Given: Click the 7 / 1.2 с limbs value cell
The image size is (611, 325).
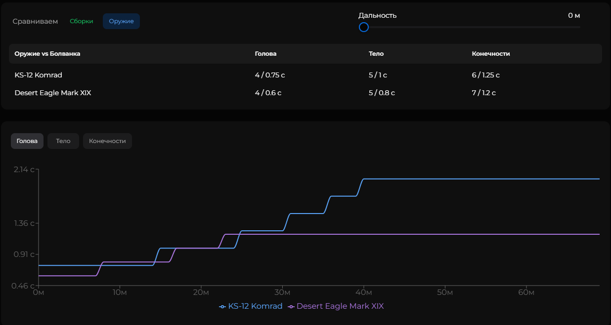Looking at the screenshot, I should pos(483,93).
